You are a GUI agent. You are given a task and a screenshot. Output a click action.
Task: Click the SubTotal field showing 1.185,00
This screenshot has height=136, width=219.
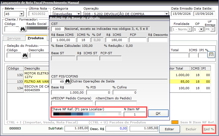pos(77,129)
